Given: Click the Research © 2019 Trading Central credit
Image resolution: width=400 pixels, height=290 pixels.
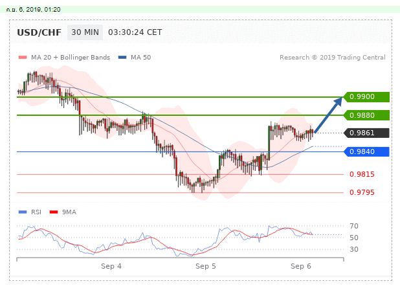Looking at the screenshot, I should (x=333, y=58).
